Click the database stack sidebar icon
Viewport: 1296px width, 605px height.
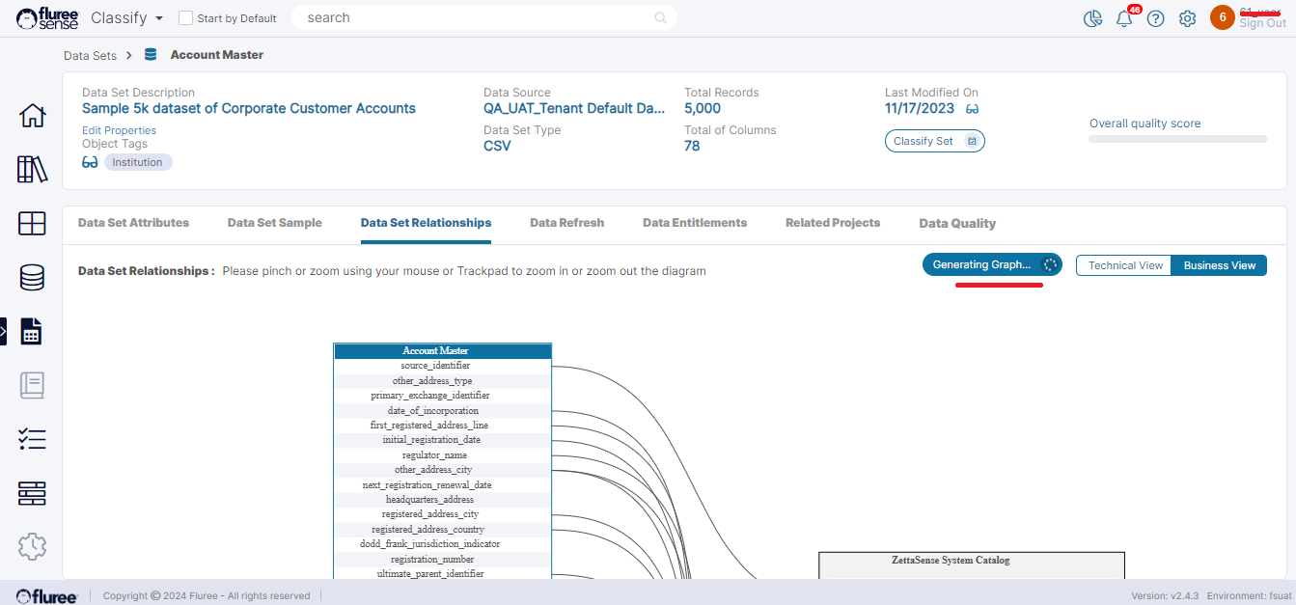[32, 278]
